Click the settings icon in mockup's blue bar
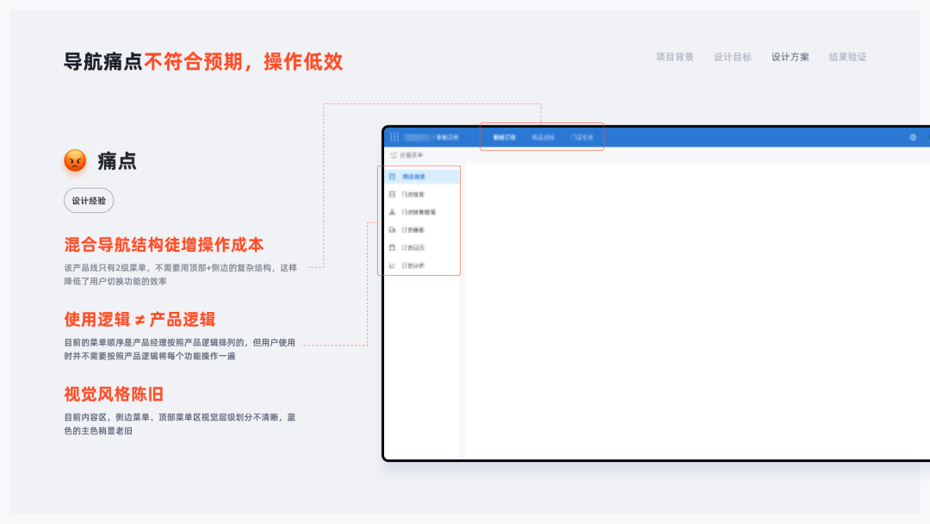The height and width of the screenshot is (524, 930). 913,137
